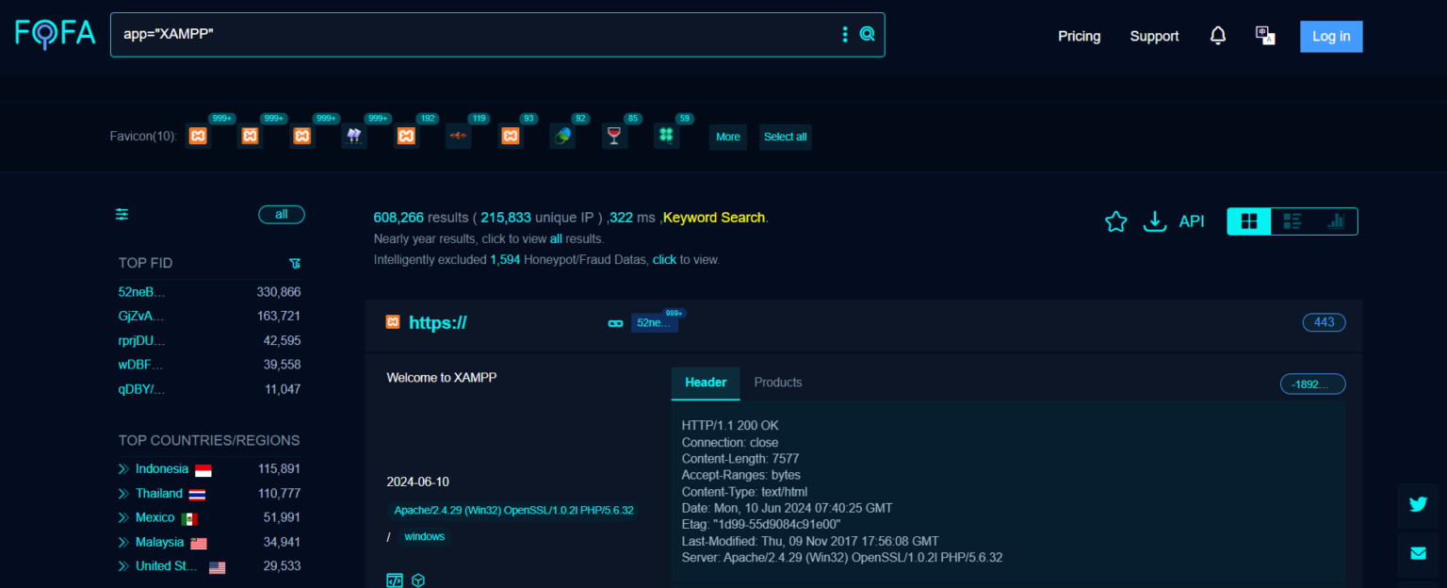
Task: Switch to grid card view
Action: click(1249, 221)
